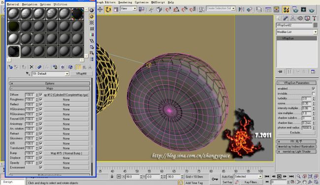Switch to Motion command panel tab
Screen dimensions: 320x185
pos(300,18)
